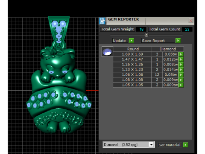Image resolution: width=205 pixels, height=154 pixels.
Task: Click the green arrow for 1.08 X 1.08 row
Action: click(x=181, y=80)
